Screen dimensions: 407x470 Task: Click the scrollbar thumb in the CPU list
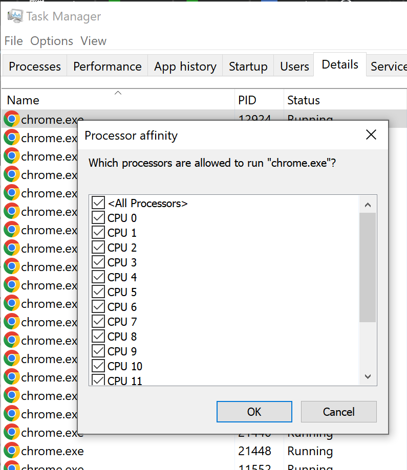coord(367,267)
